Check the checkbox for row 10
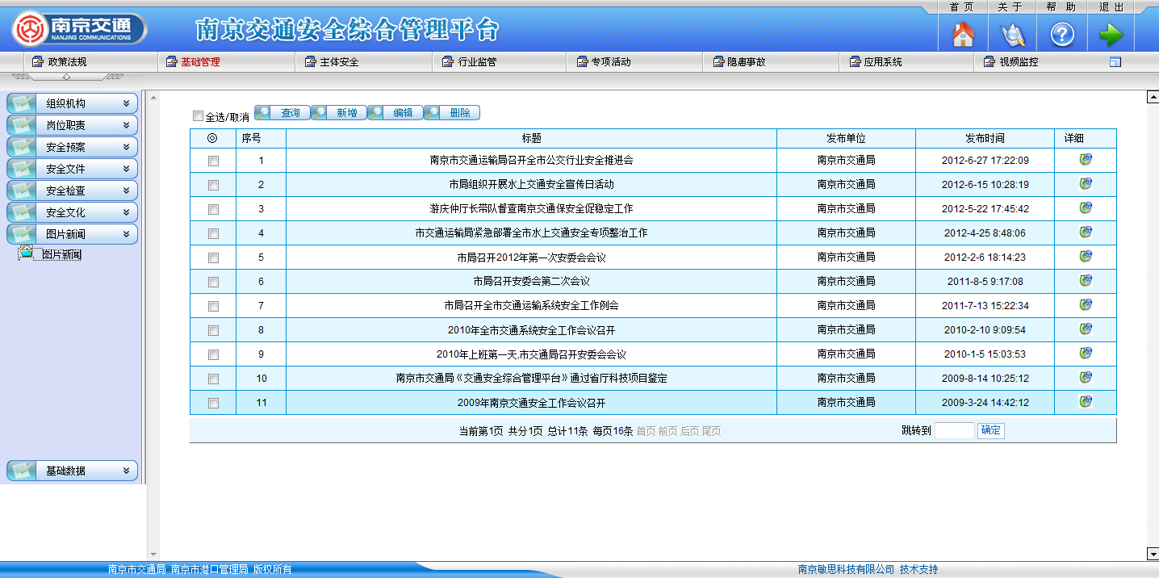The image size is (1159, 578). pos(213,379)
